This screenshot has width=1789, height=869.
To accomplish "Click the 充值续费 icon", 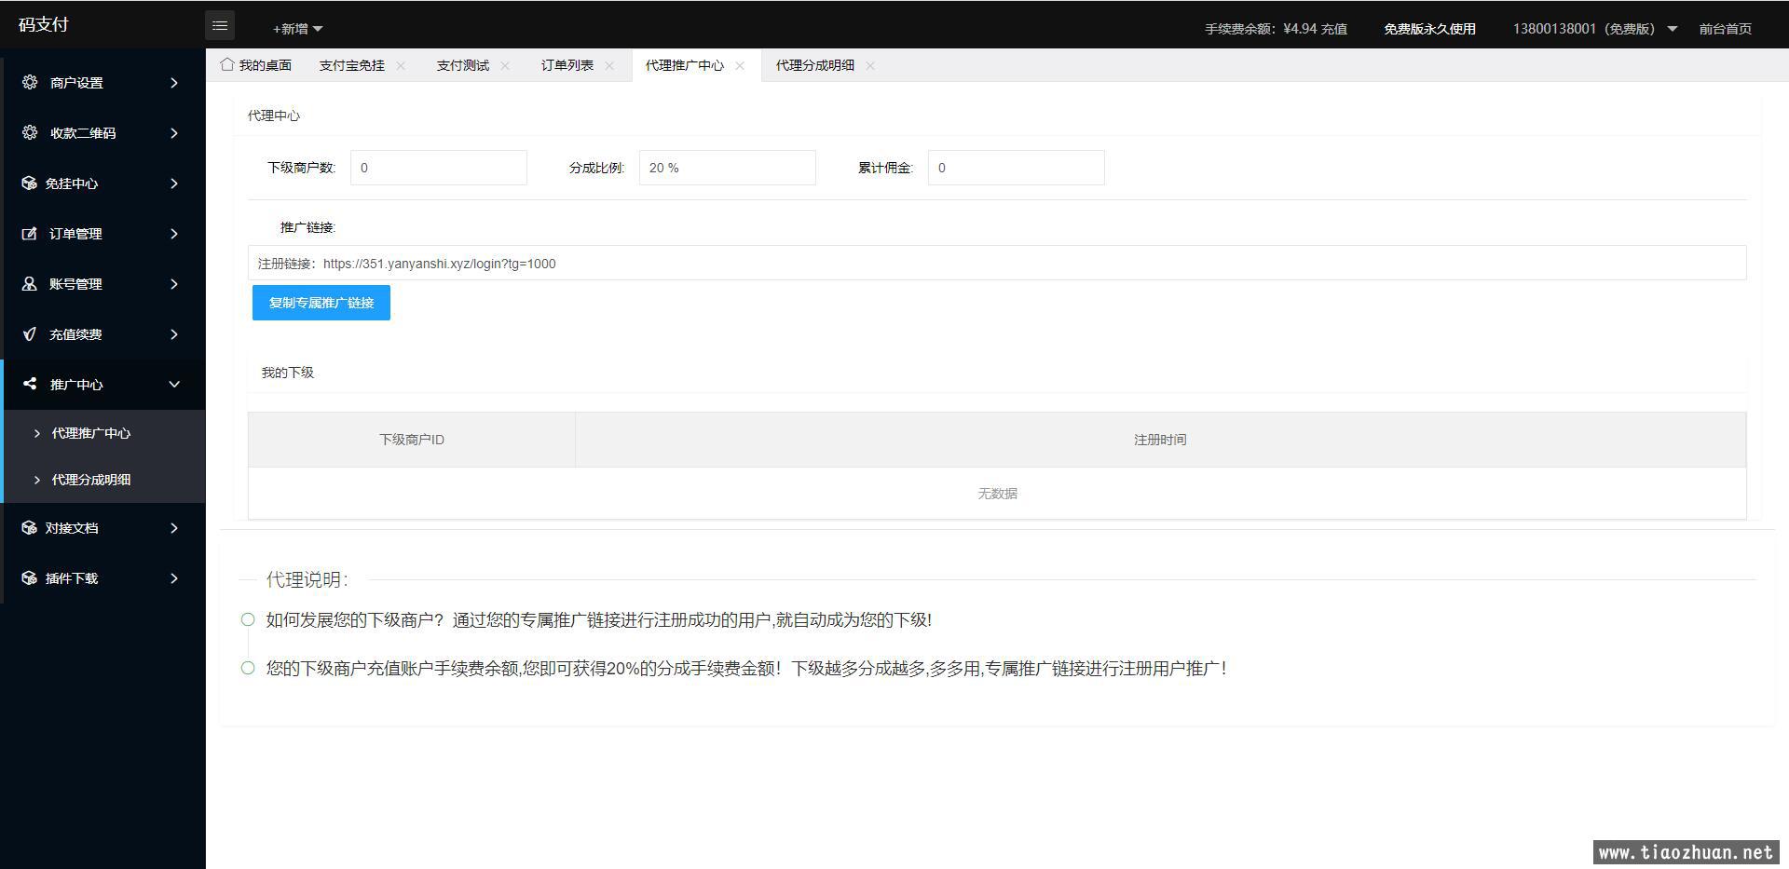I will (29, 333).
